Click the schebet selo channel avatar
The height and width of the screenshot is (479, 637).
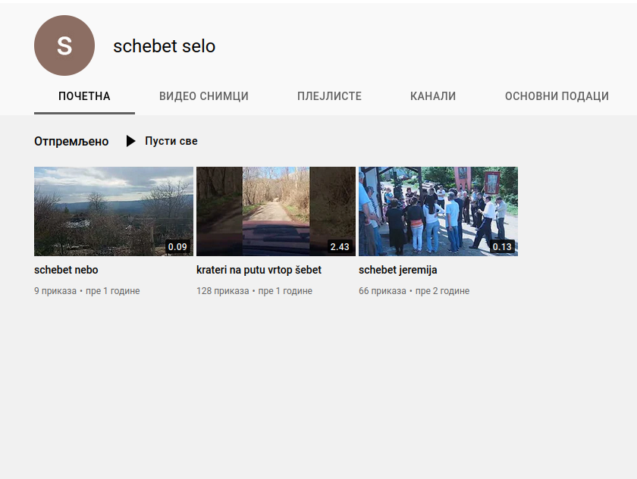[64, 45]
